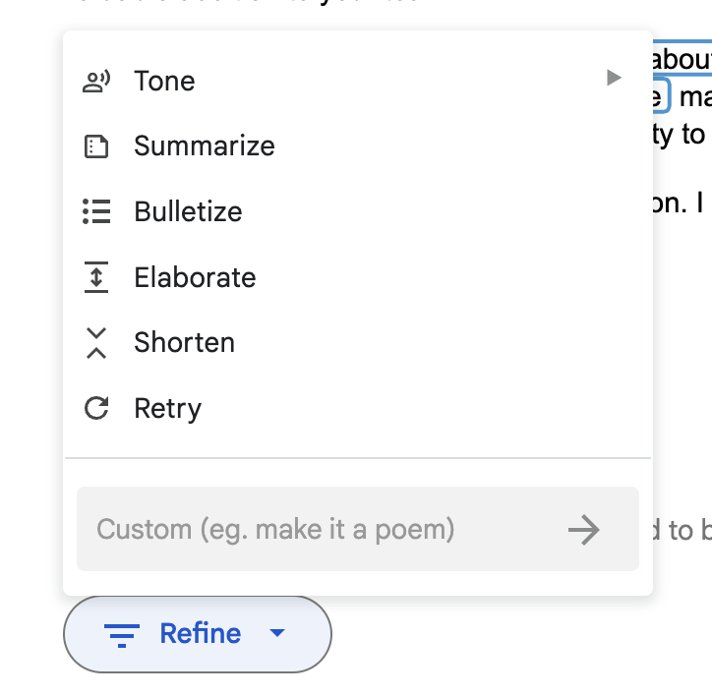
Task: Focus the Custom prompt input field
Action: coord(318,529)
